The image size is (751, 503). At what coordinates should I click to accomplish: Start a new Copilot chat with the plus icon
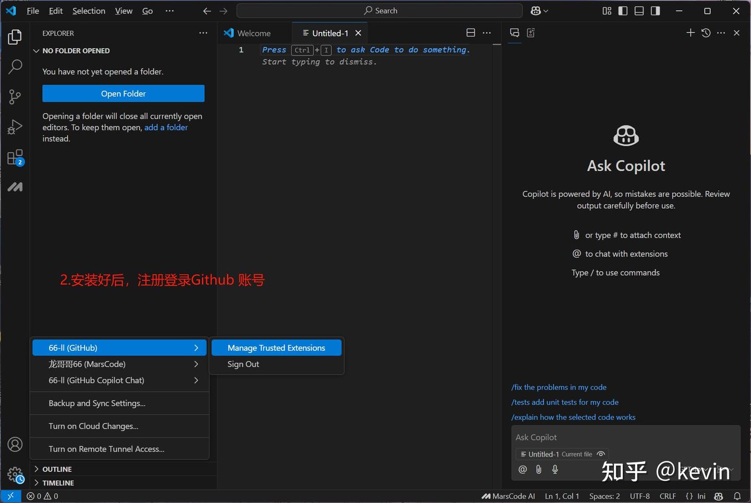tap(690, 32)
